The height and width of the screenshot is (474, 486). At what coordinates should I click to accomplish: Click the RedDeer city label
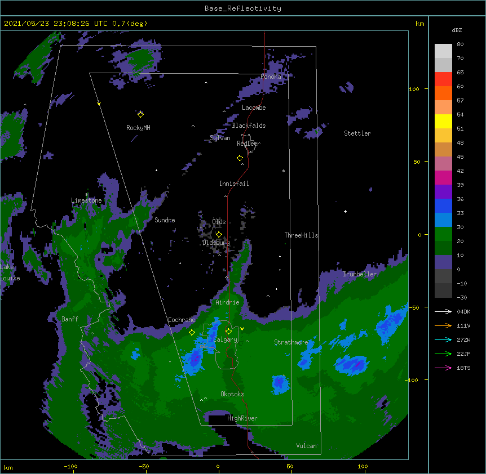click(x=249, y=144)
